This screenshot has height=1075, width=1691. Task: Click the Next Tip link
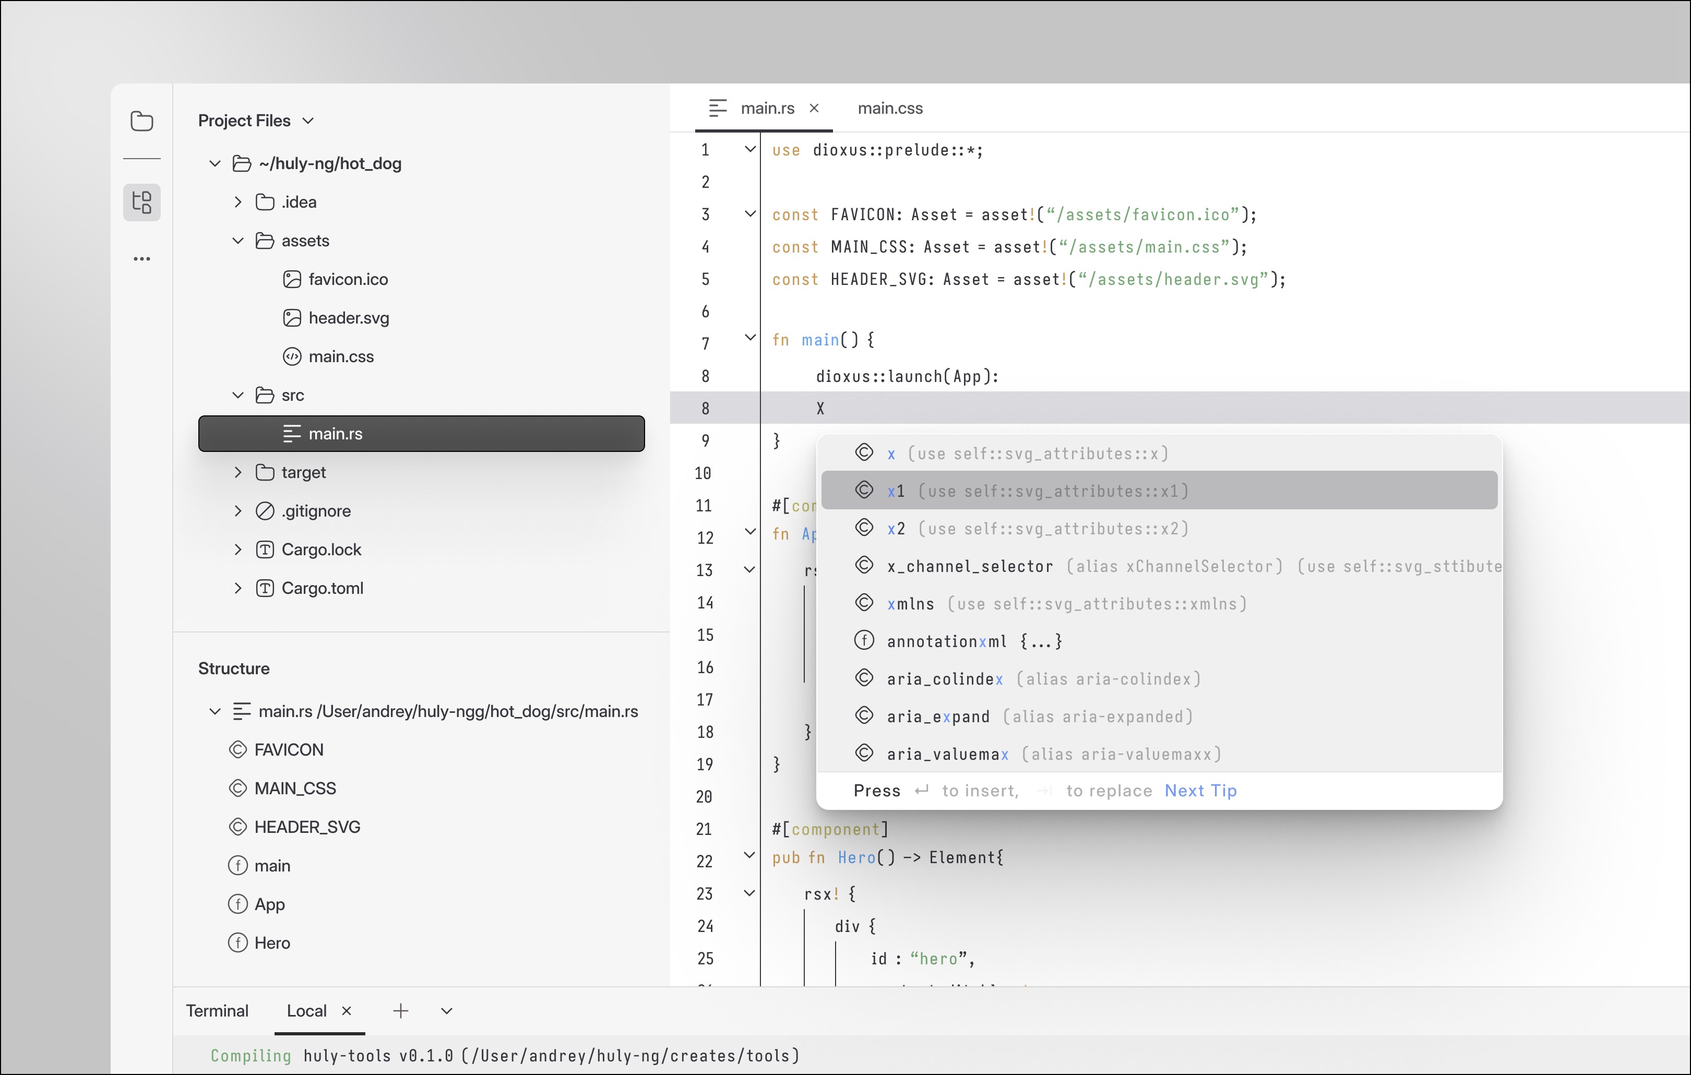pos(1200,791)
